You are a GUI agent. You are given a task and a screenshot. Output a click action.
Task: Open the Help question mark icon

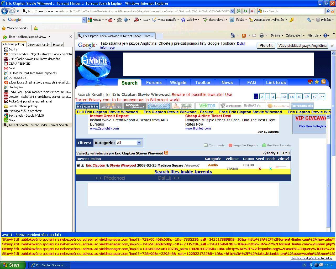[325, 35]
